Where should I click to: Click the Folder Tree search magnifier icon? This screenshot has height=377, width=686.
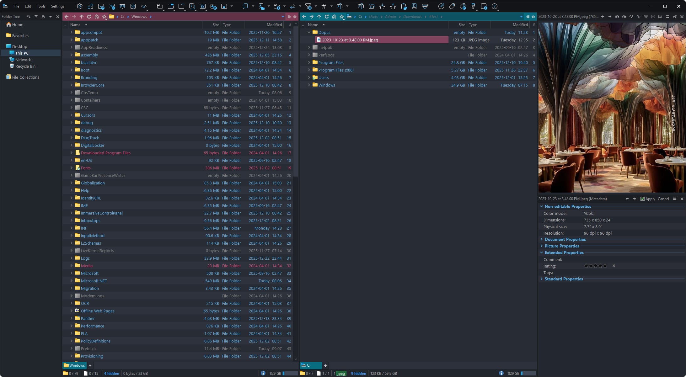point(29,17)
